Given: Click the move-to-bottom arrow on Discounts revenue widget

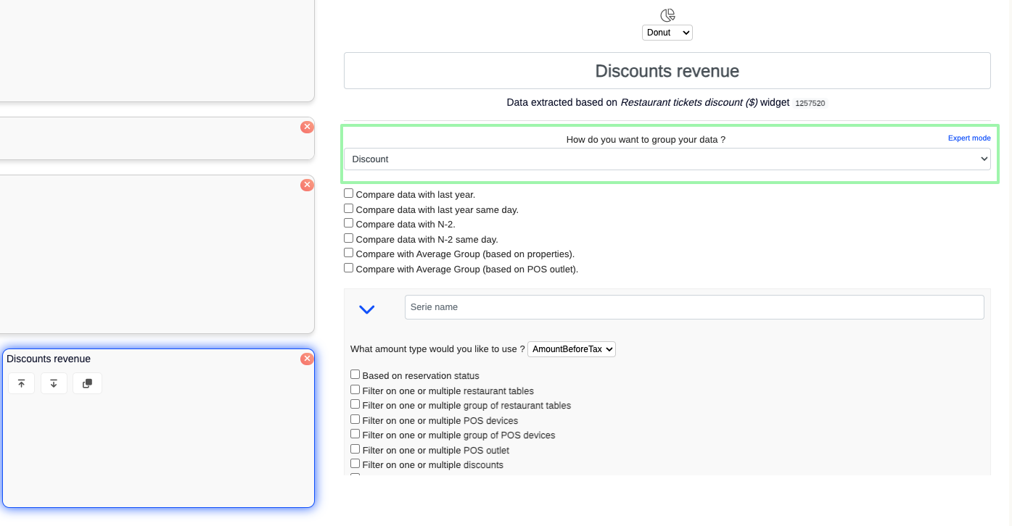Looking at the screenshot, I should point(54,383).
